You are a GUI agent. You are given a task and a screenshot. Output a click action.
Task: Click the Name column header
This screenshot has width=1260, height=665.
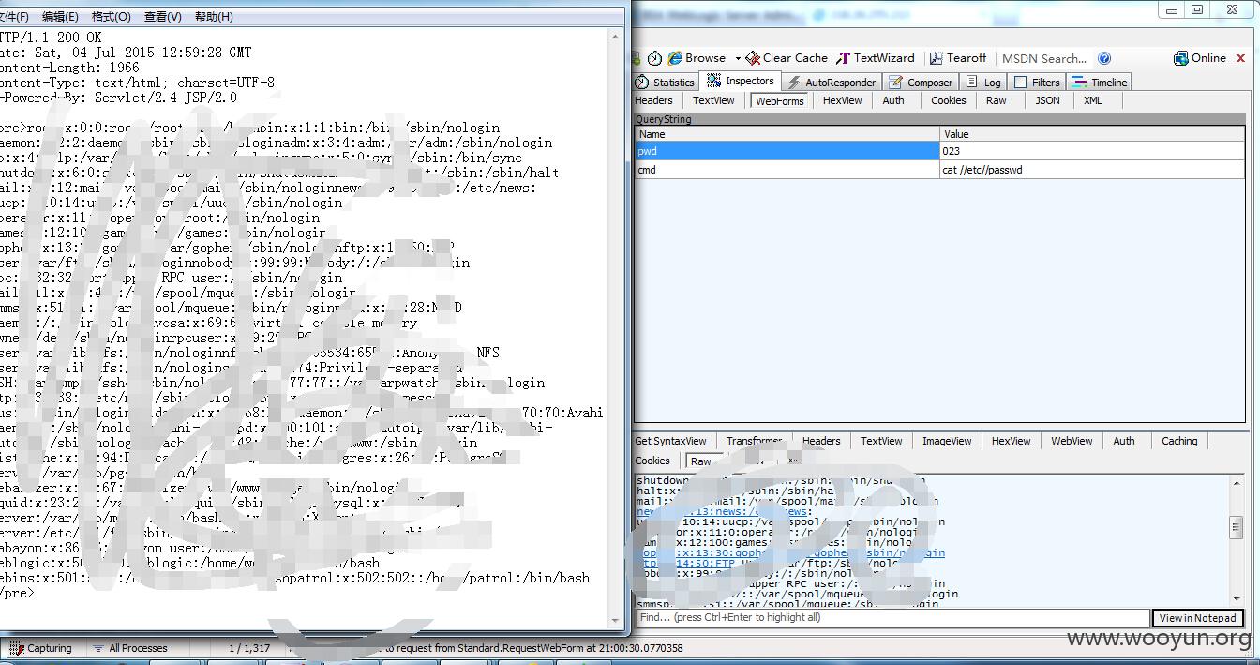pos(787,134)
